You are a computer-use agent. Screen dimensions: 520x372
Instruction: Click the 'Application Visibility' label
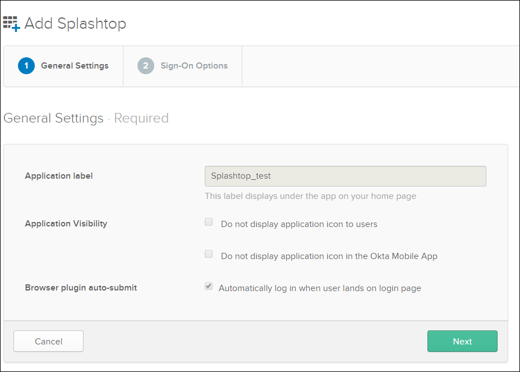pyautogui.click(x=66, y=224)
